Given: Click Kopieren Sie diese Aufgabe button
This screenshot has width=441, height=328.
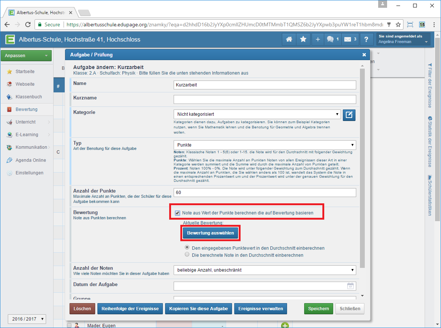Looking at the screenshot, I should [199, 309].
